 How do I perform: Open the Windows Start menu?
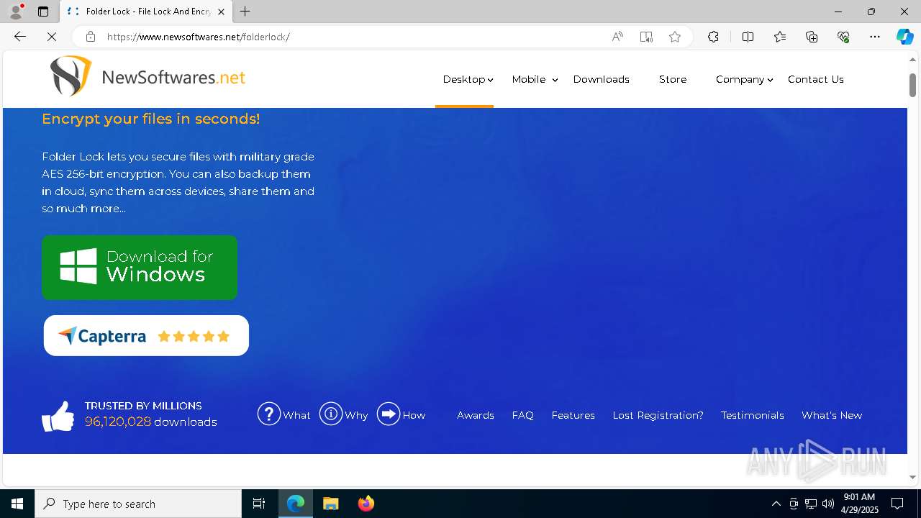tap(17, 504)
